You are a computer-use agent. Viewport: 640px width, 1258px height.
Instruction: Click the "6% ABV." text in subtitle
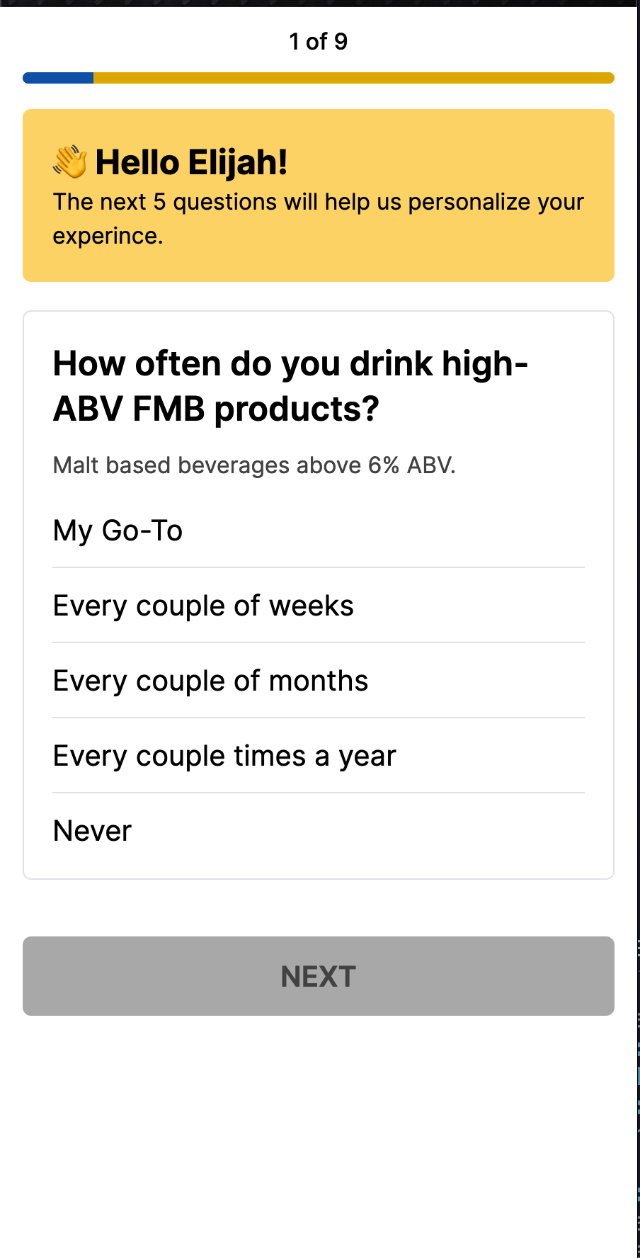411,465
